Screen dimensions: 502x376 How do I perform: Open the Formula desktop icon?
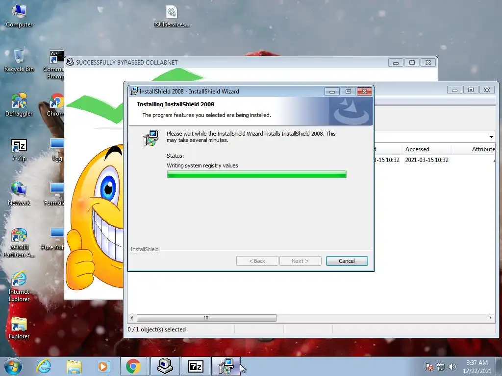pos(54,194)
